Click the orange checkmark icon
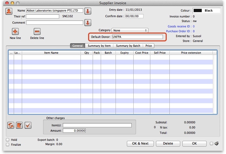This screenshot has width=226, height=154. [x=28, y=125]
